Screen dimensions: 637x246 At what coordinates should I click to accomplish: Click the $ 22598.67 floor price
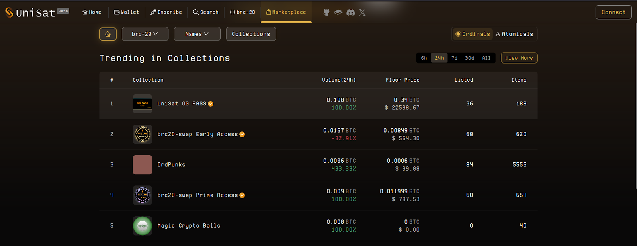tap(402, 108)
